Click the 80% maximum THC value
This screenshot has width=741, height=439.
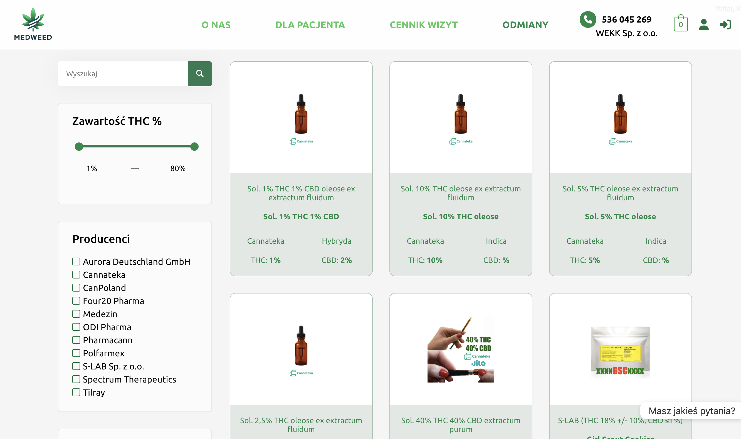[x=178, y=169]
